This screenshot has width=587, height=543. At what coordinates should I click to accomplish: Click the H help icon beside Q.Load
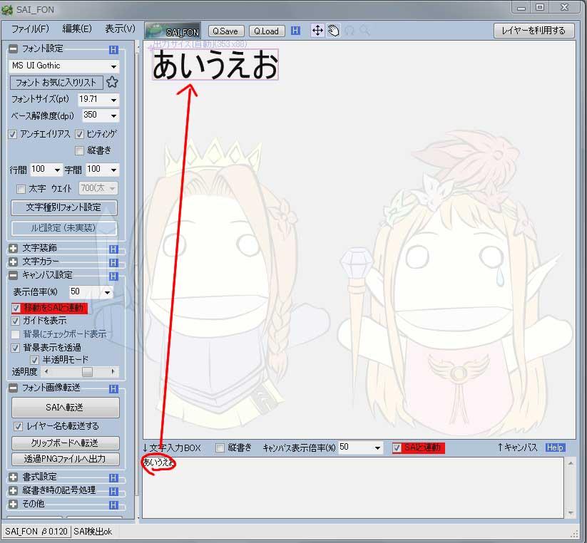295,31
